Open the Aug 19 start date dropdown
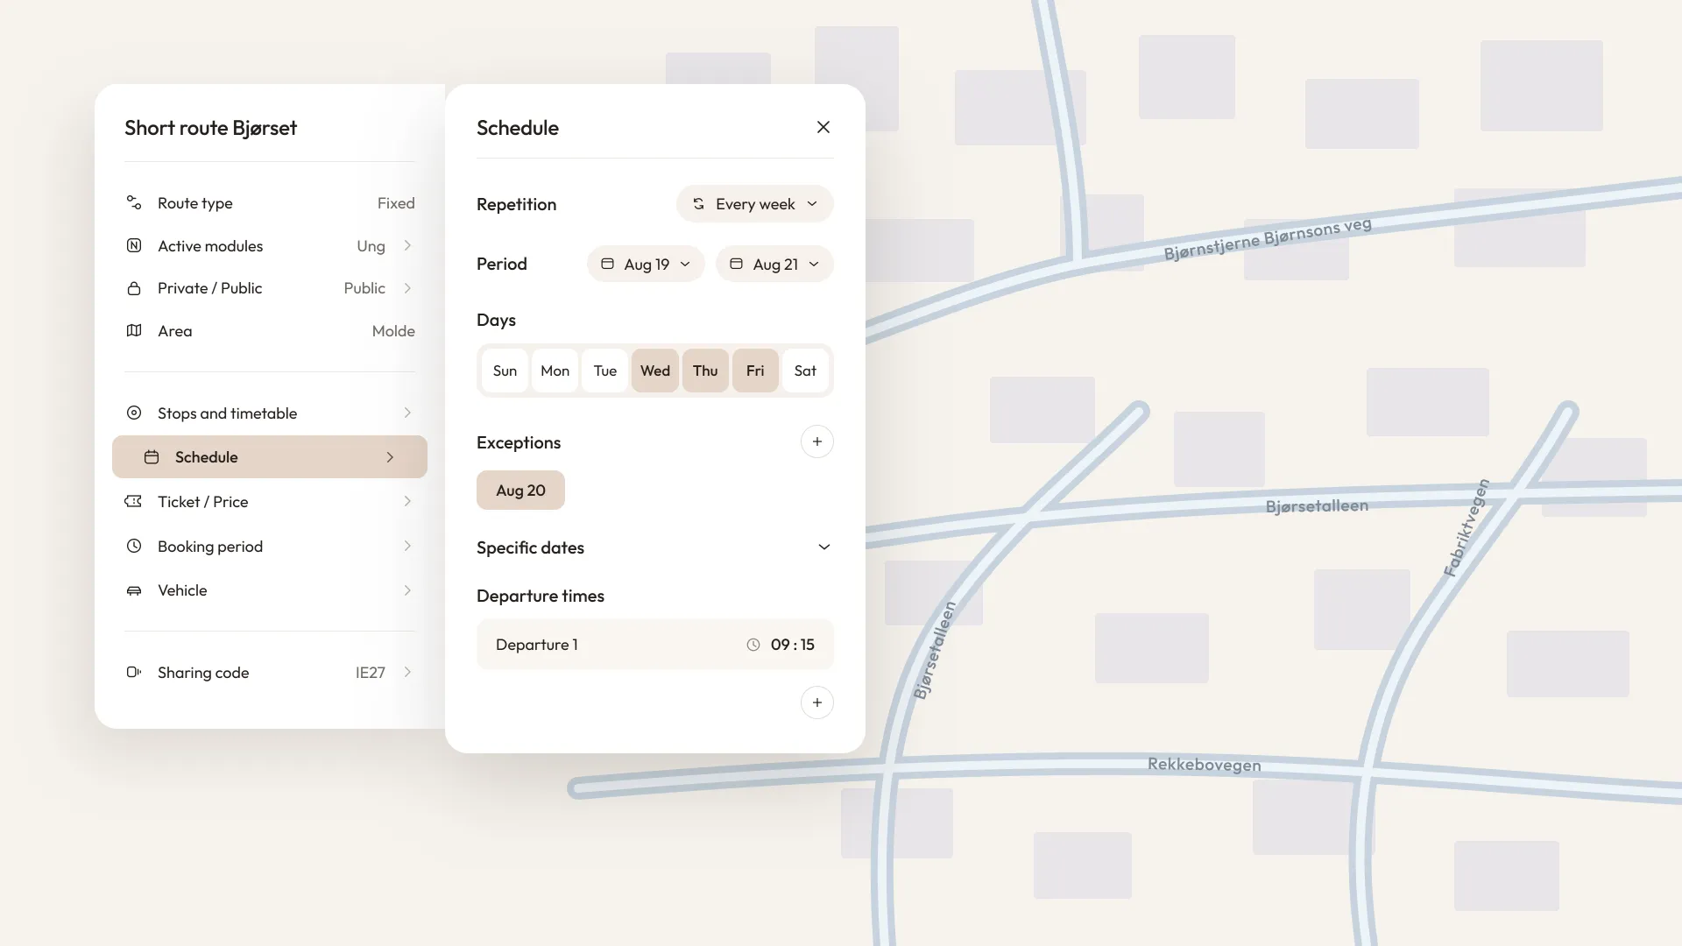Image resolution: width=1682 pixels, height=946 pixels. [x=646, y=265]
